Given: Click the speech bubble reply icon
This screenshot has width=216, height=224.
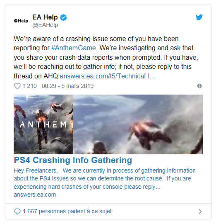Looking at the screenshot, I should (17, 212).
